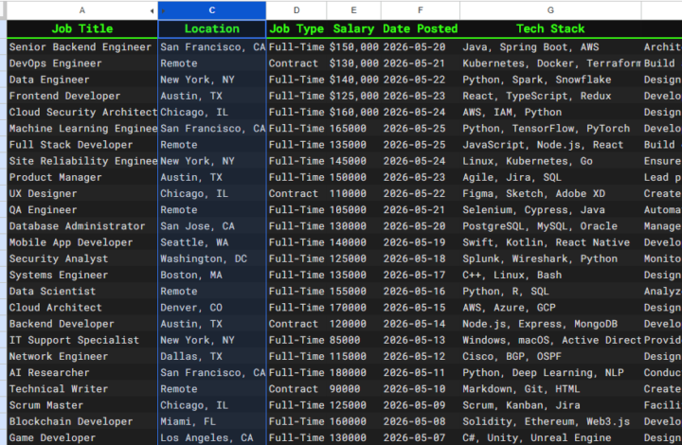This screenshot has width=682, height=445.
Task: Click the 'Tech Stack' header cell
Action: pyautogui.click(x=550, y=29)
